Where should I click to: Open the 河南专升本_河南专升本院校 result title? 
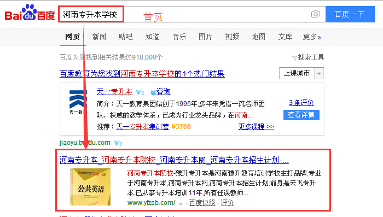pos(174,160)
